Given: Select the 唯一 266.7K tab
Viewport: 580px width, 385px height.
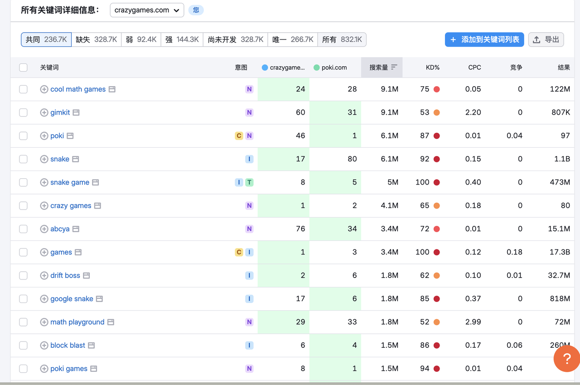Looking at the screenshot, I should pyautogui.click(x=293, y=39).
